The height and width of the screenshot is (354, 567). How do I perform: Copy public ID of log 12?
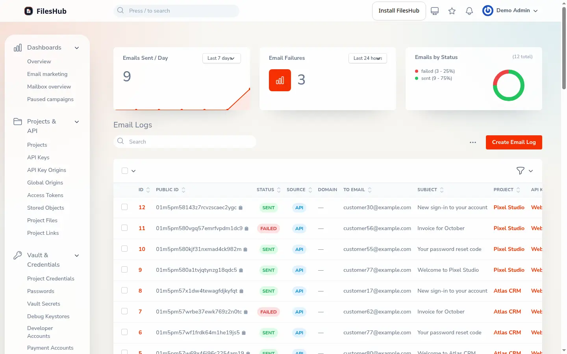241,208
